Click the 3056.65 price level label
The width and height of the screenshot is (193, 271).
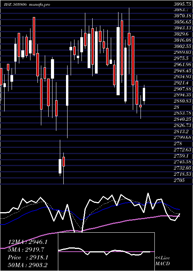click(x=183, y=22)
